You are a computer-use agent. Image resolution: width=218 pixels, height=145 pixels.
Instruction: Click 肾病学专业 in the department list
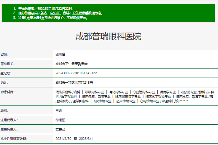(x=168, y=92)
